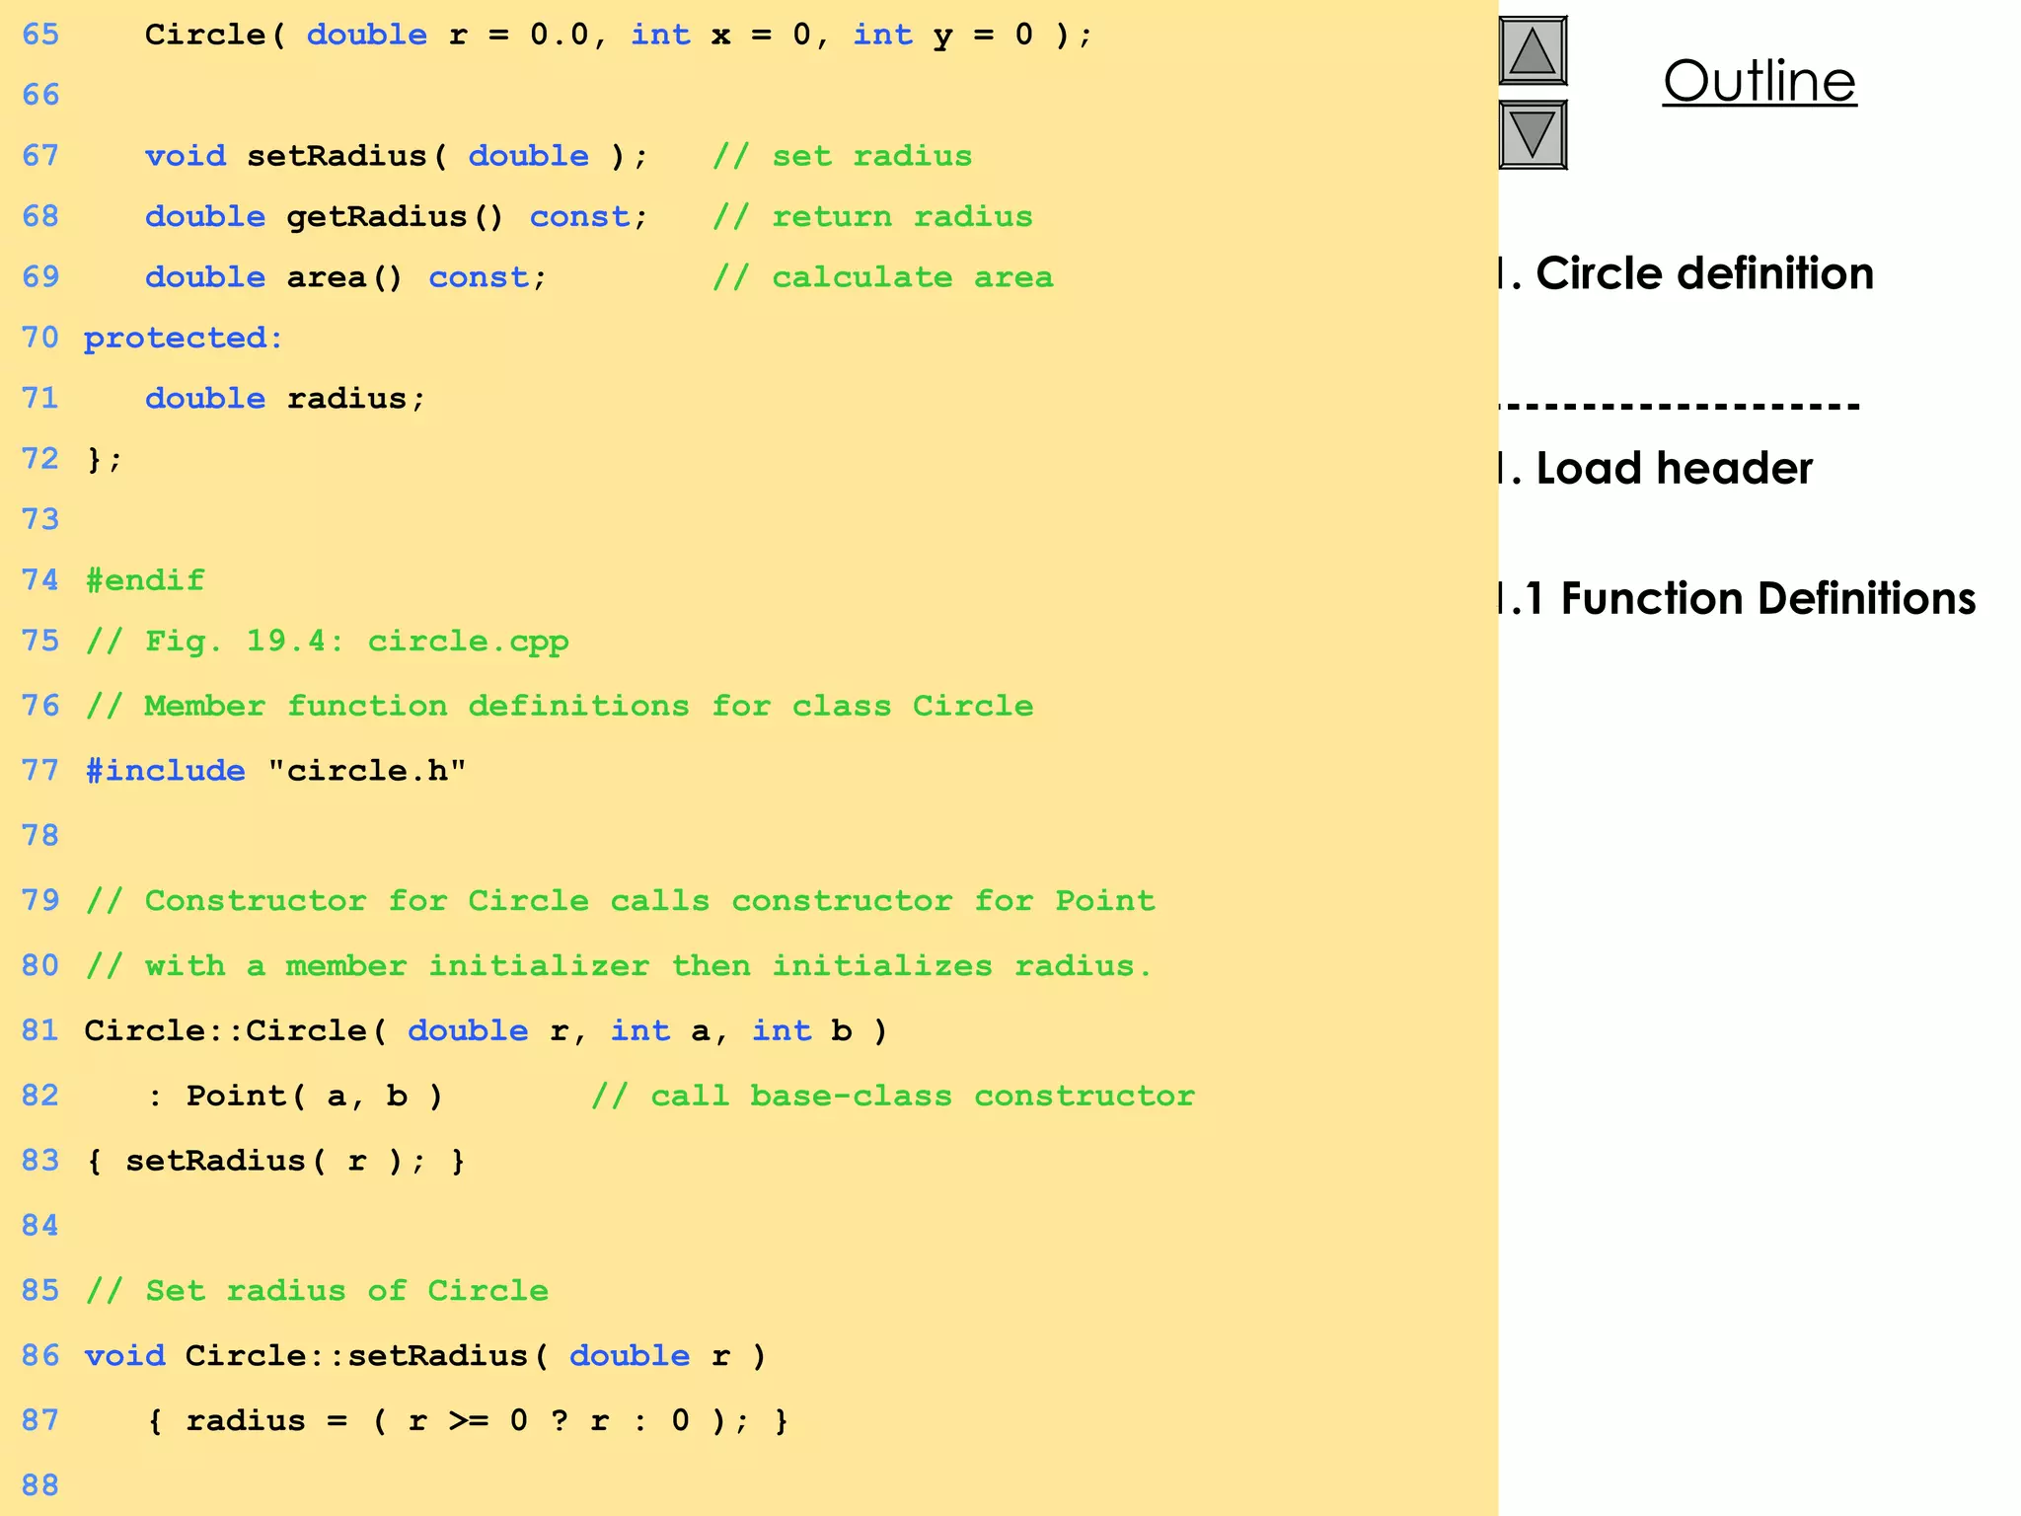Click the '// return radius' comment

872,217
